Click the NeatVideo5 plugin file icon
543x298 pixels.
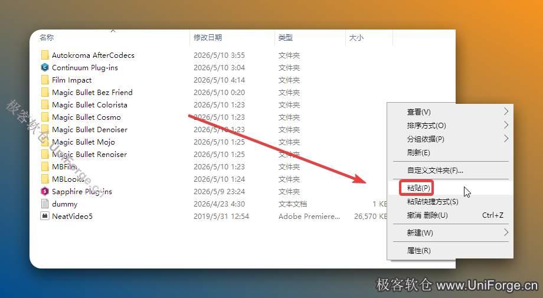tap(45, 217)
